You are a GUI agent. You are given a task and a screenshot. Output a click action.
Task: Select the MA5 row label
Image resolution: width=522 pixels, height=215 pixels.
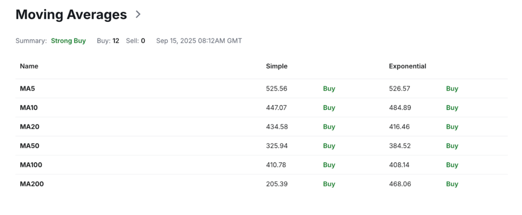[27, 88]
